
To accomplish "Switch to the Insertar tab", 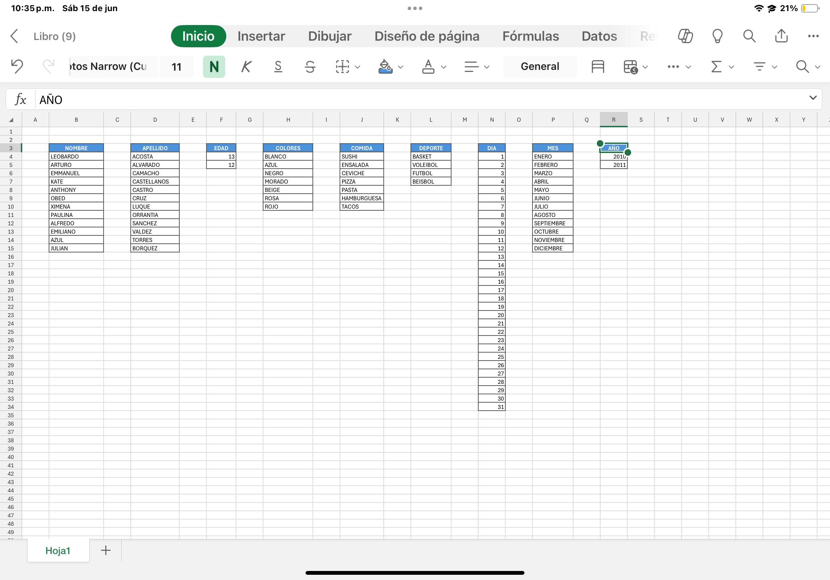I will [x=261, y=36].
